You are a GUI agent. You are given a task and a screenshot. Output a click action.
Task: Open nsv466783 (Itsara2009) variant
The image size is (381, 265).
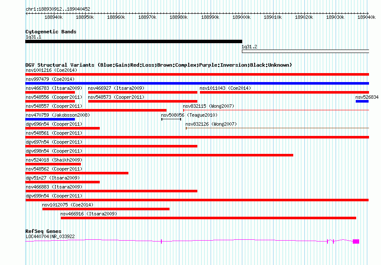click(x=54, y=88)
